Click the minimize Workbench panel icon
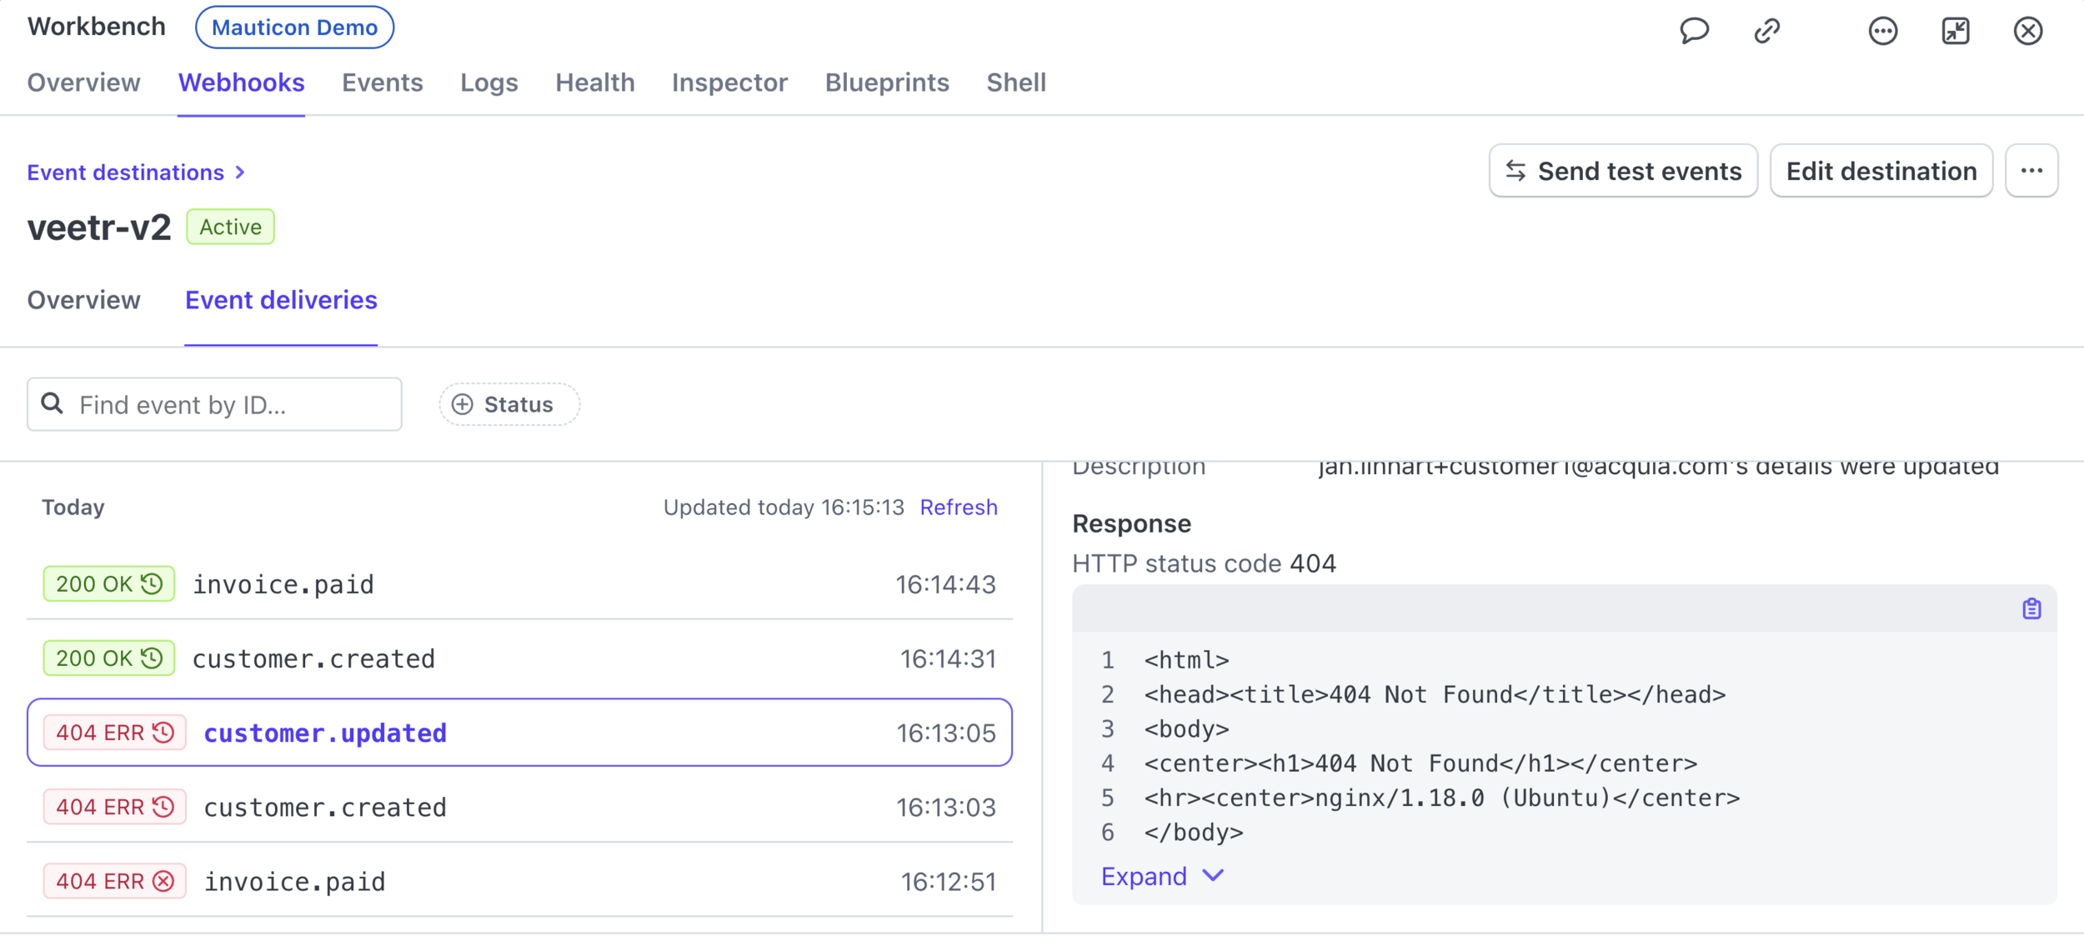Screen dimensions: 2084x951 [1955, 31]
